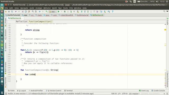Click the VCS Commit changes icon
This screenshot has height=95, width=169.
[x=88, y=12]
